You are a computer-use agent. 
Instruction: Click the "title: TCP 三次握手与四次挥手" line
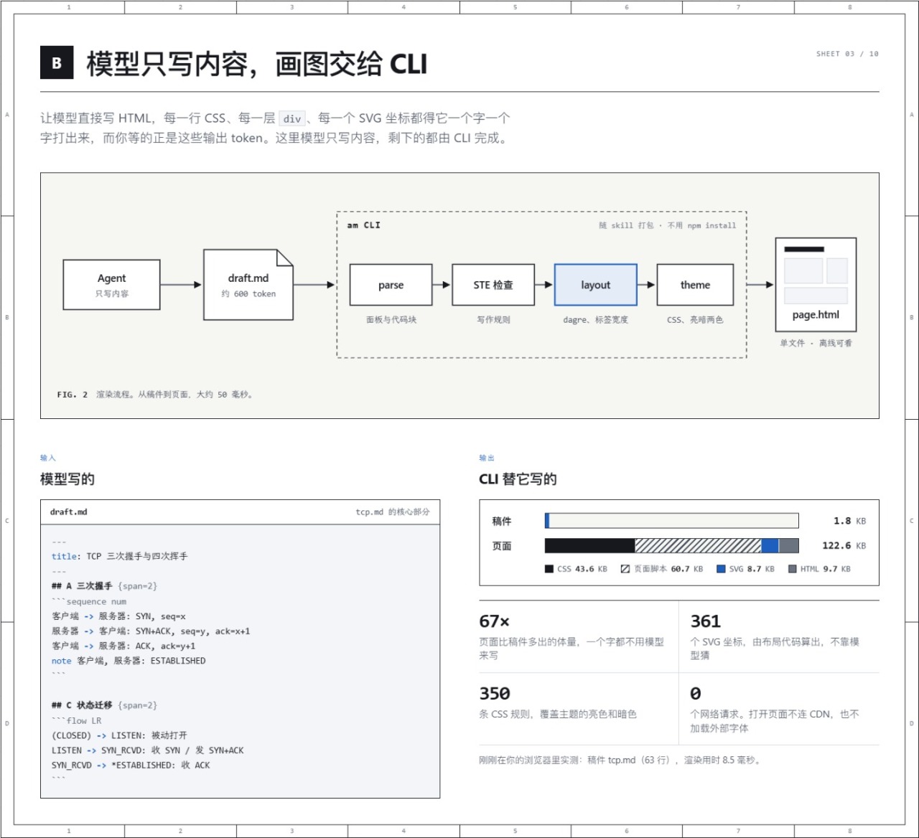click(119, 556)
